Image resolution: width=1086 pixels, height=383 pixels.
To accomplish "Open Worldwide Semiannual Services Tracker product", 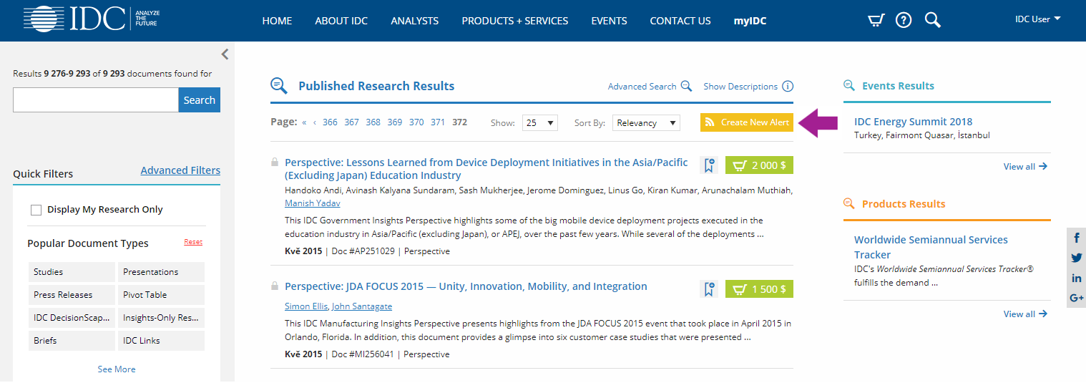I will click(931, 247).
